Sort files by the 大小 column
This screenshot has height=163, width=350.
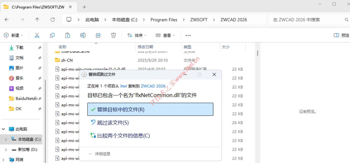[226, 47]
